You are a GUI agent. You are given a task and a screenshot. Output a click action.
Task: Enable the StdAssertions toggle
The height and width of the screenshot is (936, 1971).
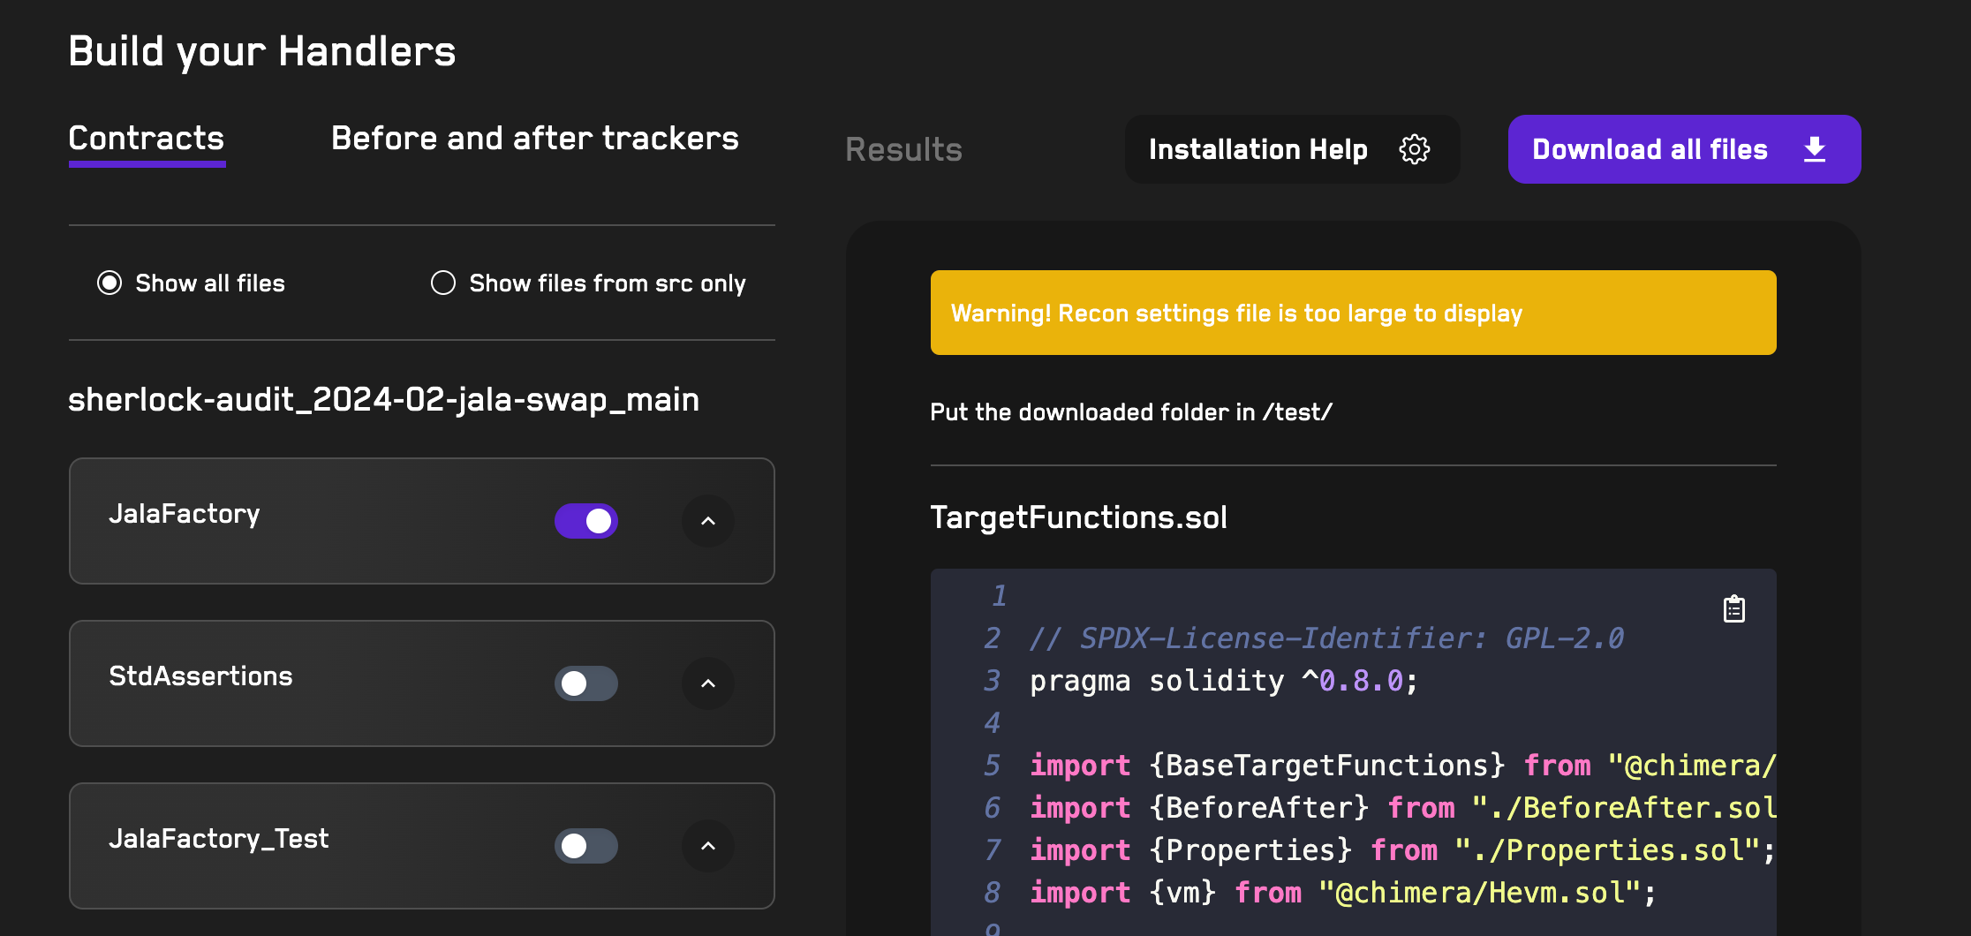point(586,683)
